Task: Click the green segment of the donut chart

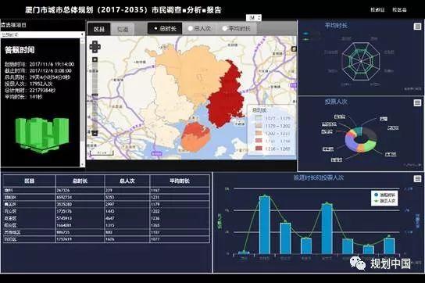Action: 371,145
